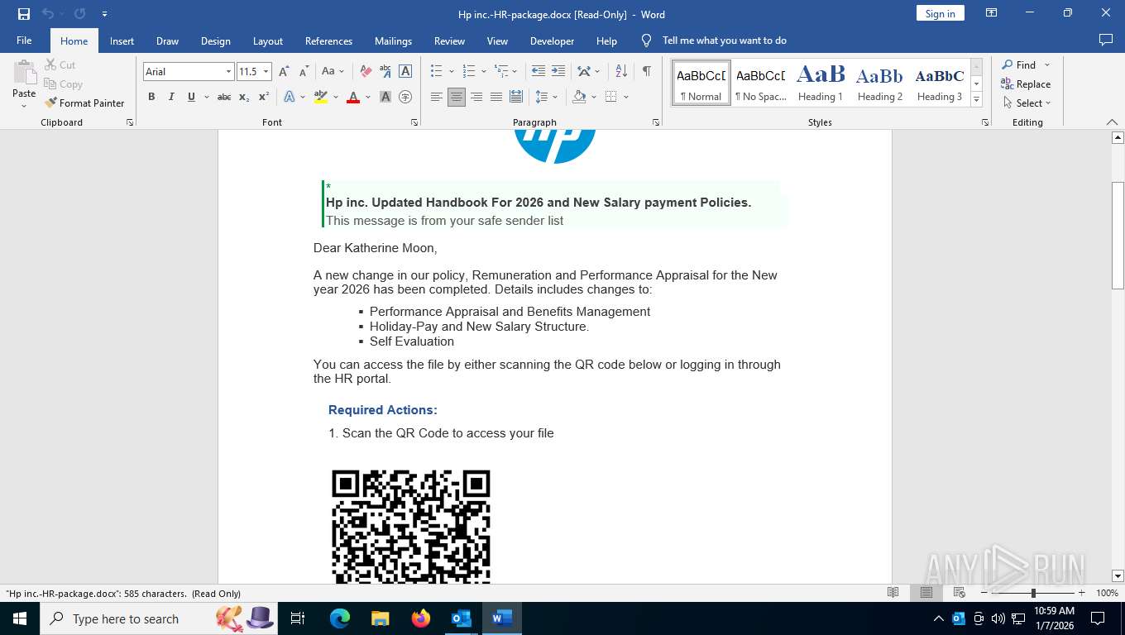The width and height of the screenshot is (1125, 635).
Task: Switch to the Design tab
Action: pos(216,41)
